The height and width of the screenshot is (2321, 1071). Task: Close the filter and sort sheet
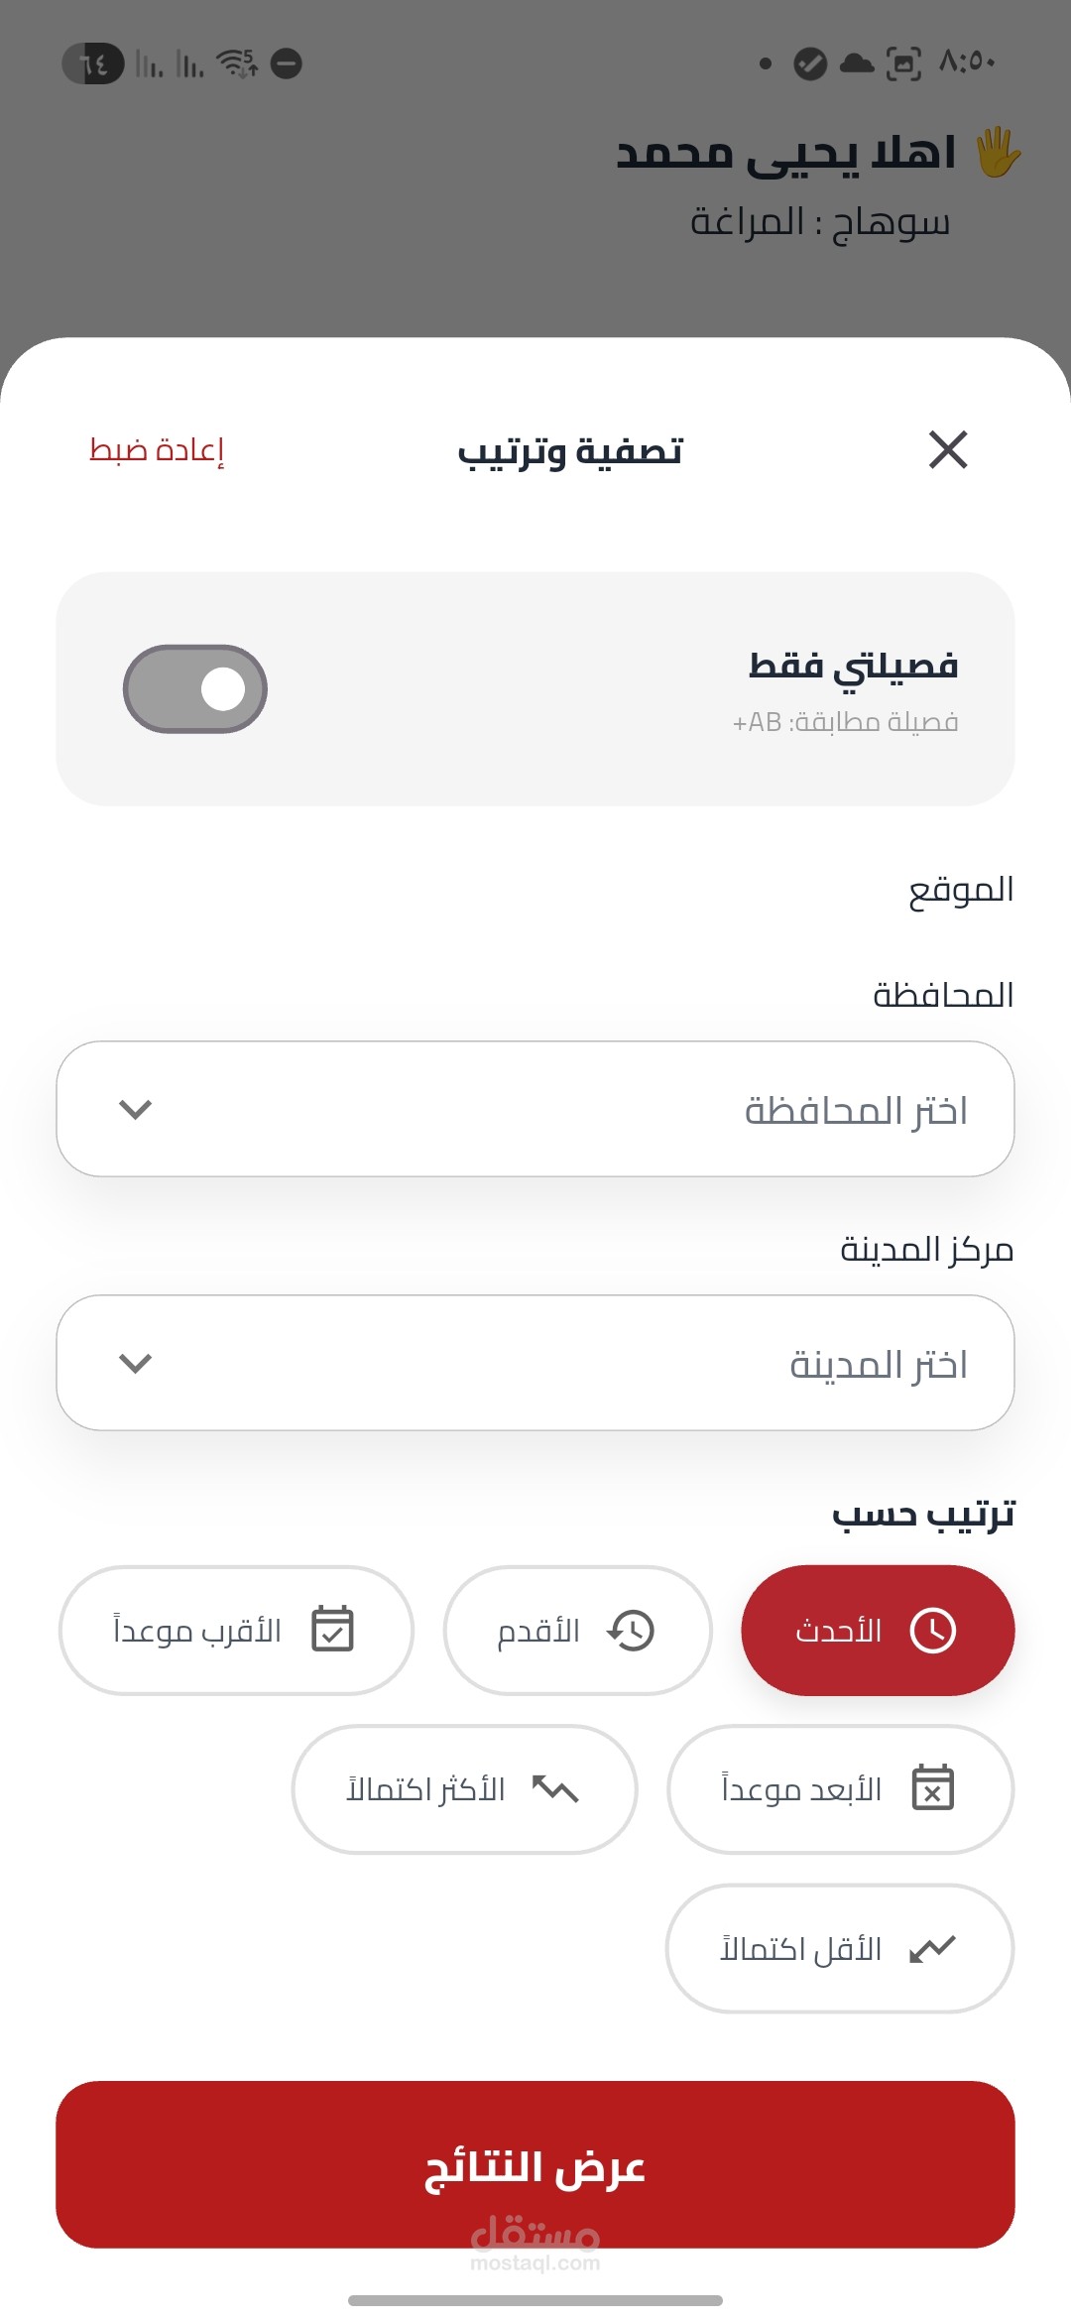[x=948, y=449]
